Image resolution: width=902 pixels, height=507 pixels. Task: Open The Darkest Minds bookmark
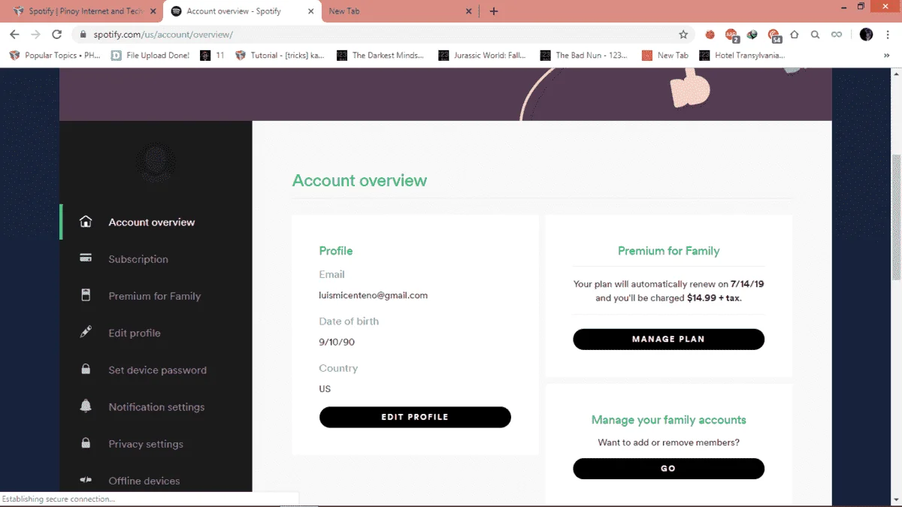pos(380,56)
